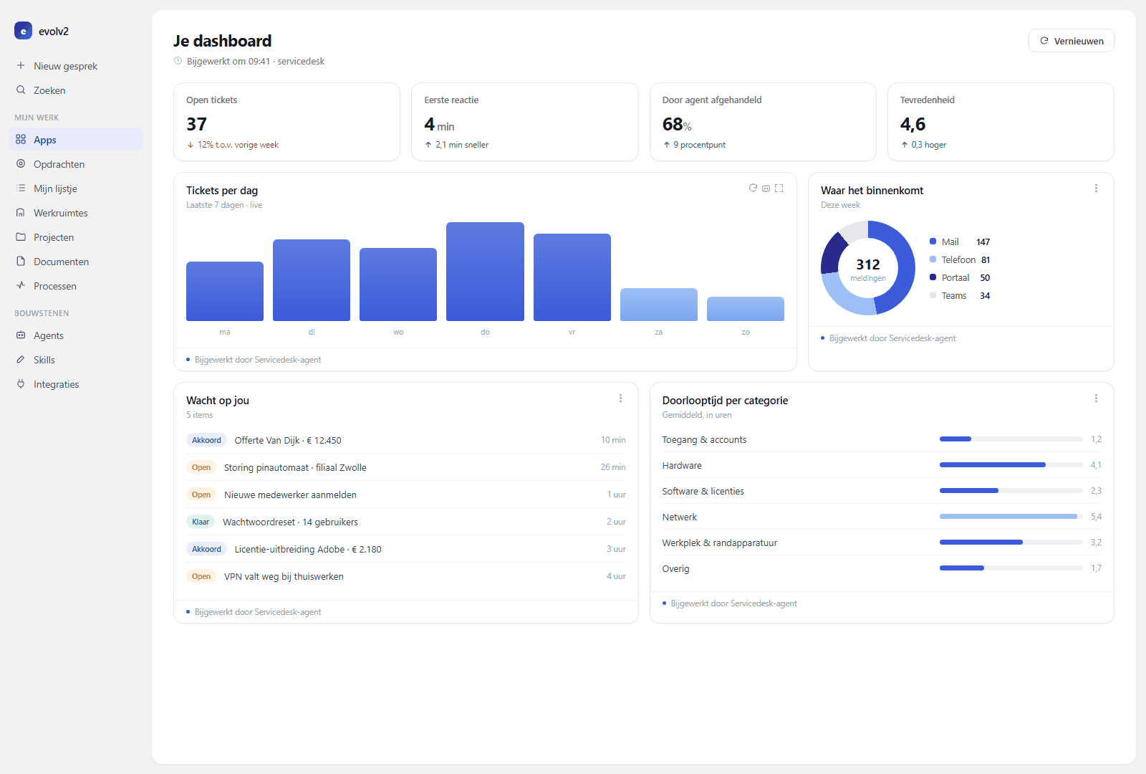Go to Documenten

[x=76, y=262]
